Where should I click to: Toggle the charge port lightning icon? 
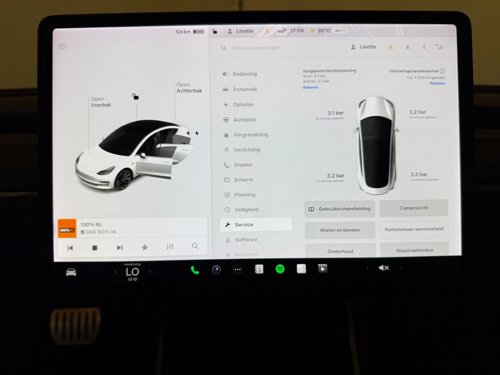coord(197,133)
